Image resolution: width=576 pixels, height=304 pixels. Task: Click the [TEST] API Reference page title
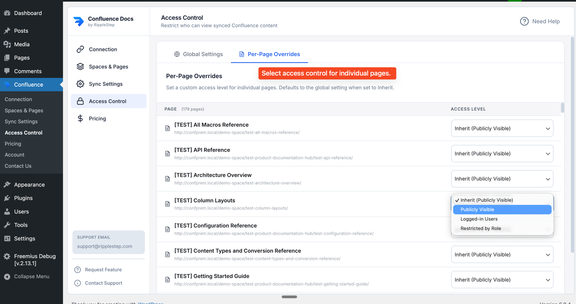[x=202, y=150]
